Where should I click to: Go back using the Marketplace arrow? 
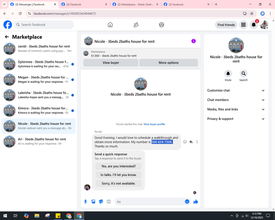tap(7, 37)
